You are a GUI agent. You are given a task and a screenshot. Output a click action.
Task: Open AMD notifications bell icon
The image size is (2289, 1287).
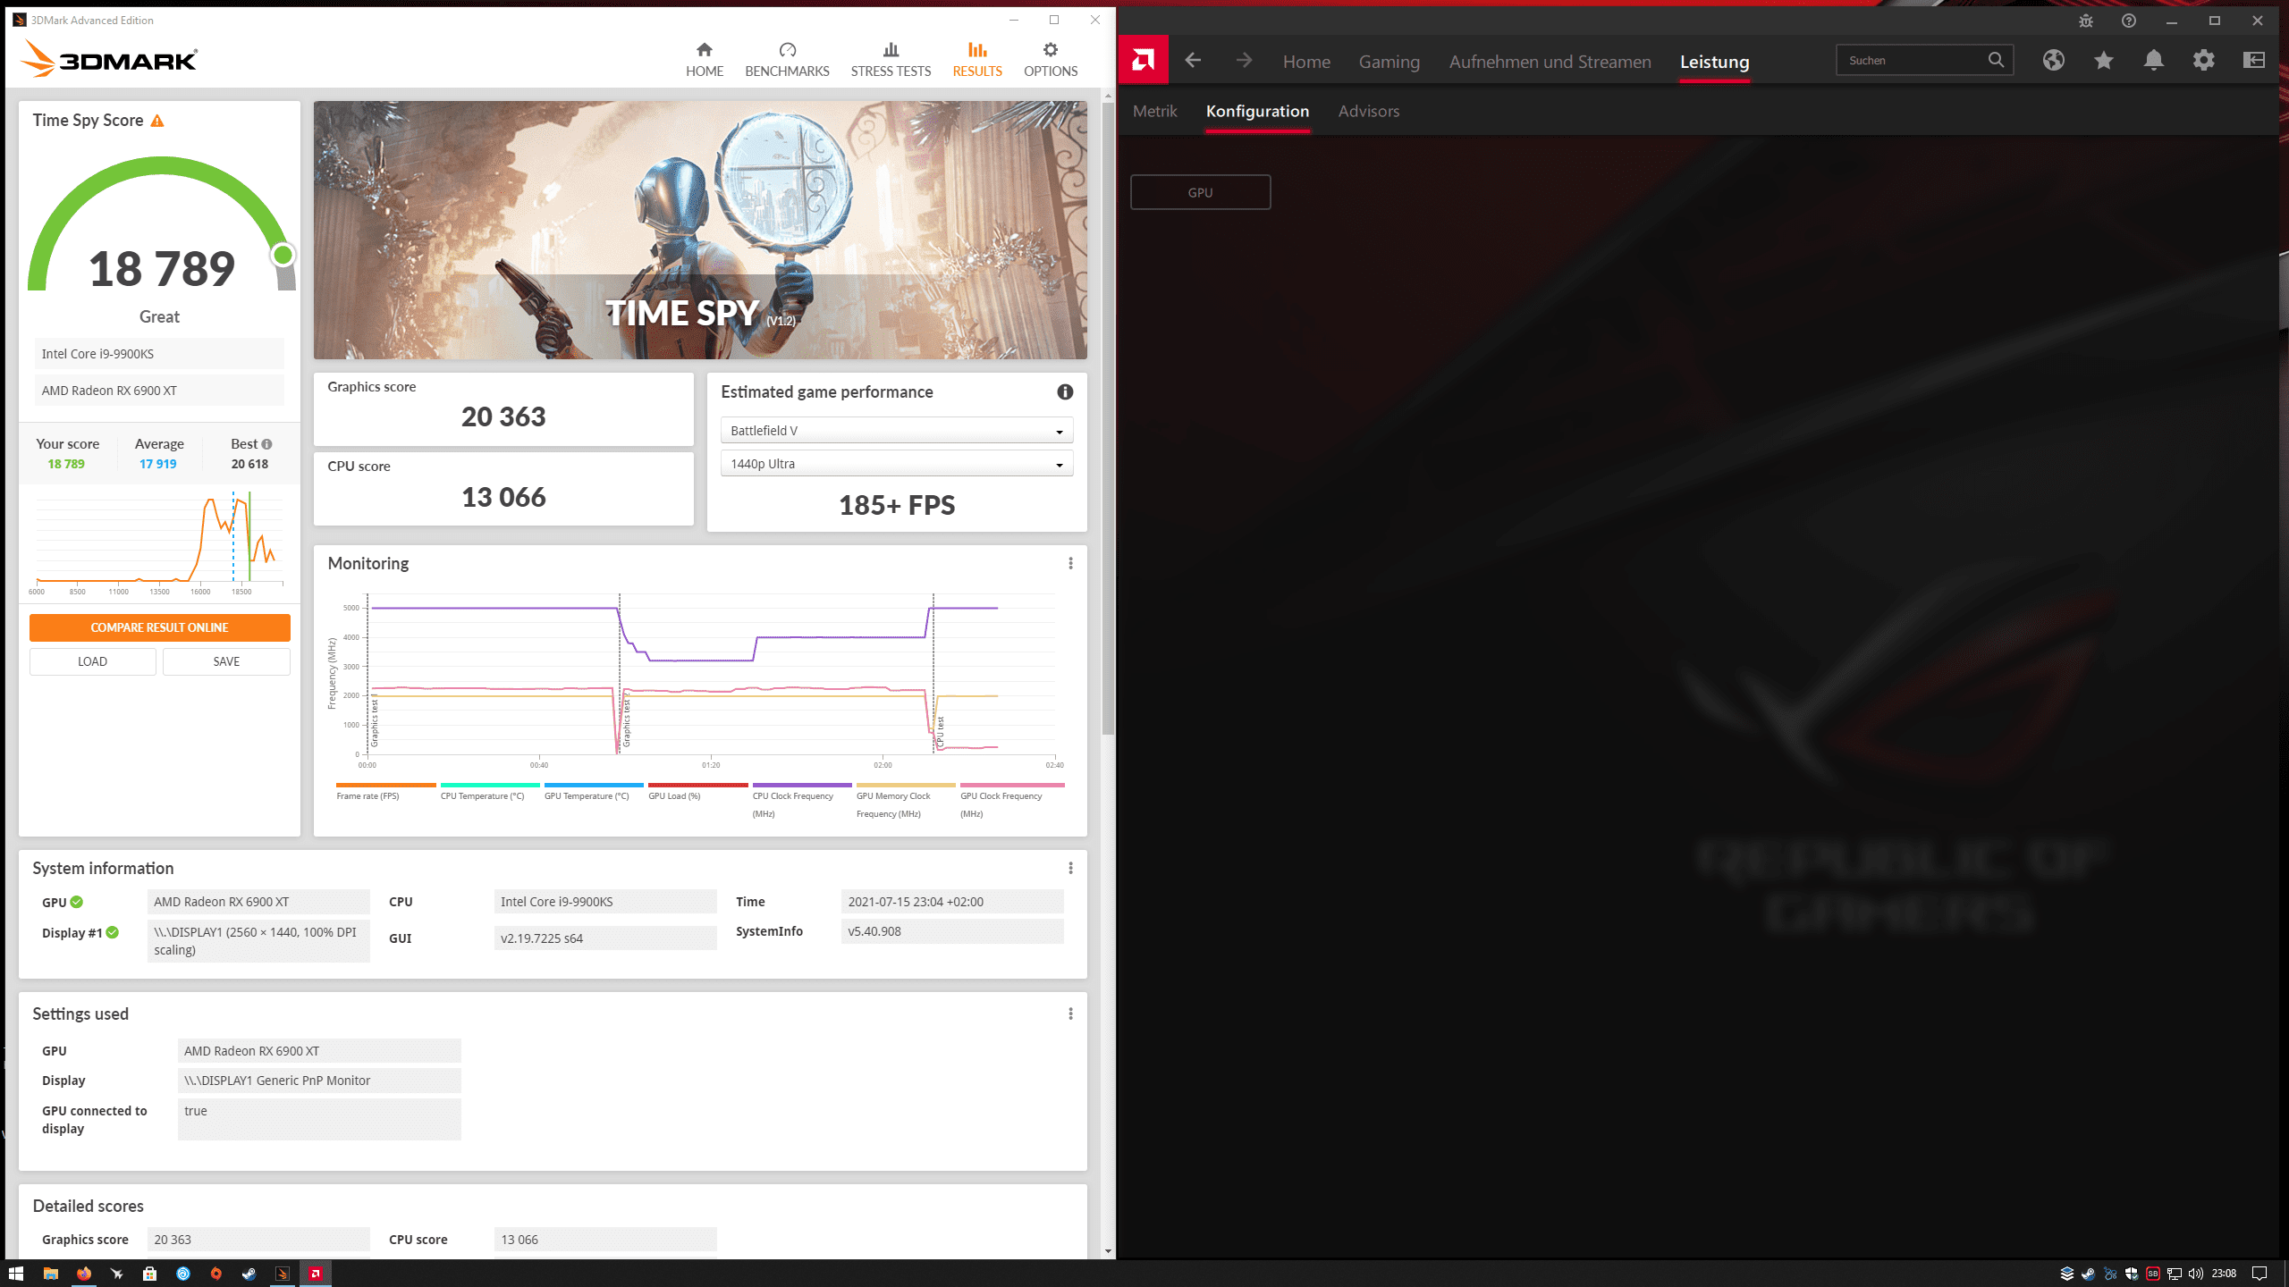click(2153, 61)
